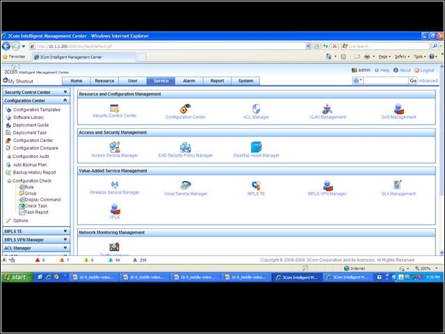Launch ACL Manager shield icon
The width and height of the screenshot is (445, 334).
pos(256,109)
